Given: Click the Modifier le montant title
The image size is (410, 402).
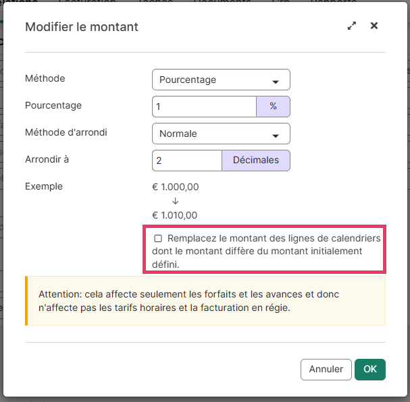Looking at the screenshot, I should click(81, 27).
